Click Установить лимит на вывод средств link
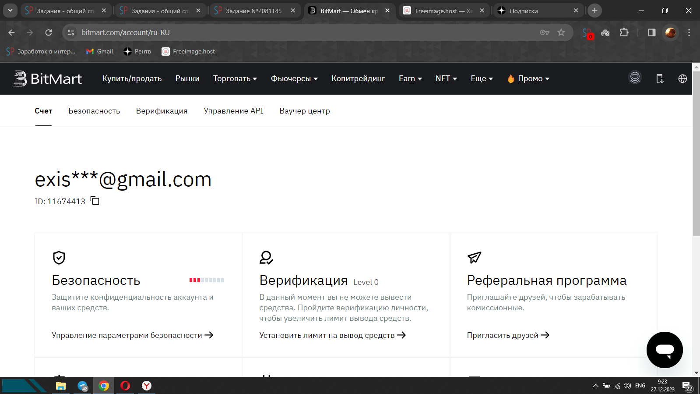 [x=333, y=335]
